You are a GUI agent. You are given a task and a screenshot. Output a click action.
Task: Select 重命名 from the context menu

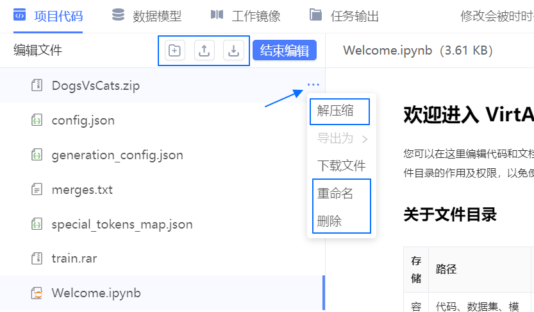click(335, 193)
